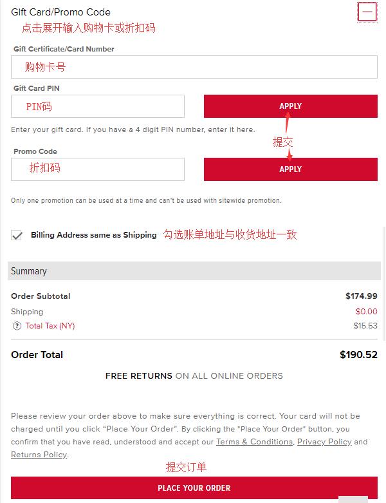
Task: Click the vertical scrollbar on right edge
Action: click(x=385, y=284)
